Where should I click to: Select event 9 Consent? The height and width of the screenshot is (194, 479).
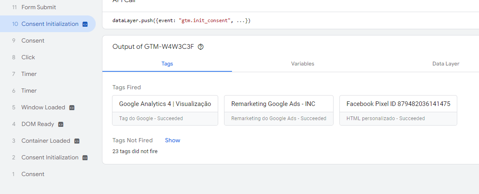tap(48, 40)
